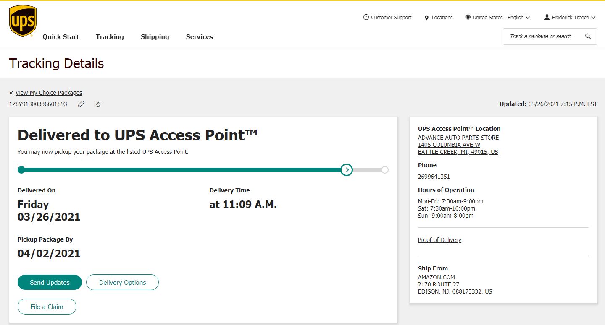Viewport: 605px width, 325px height.
Task: Click the File a Claim button
Action: (47, 307)
